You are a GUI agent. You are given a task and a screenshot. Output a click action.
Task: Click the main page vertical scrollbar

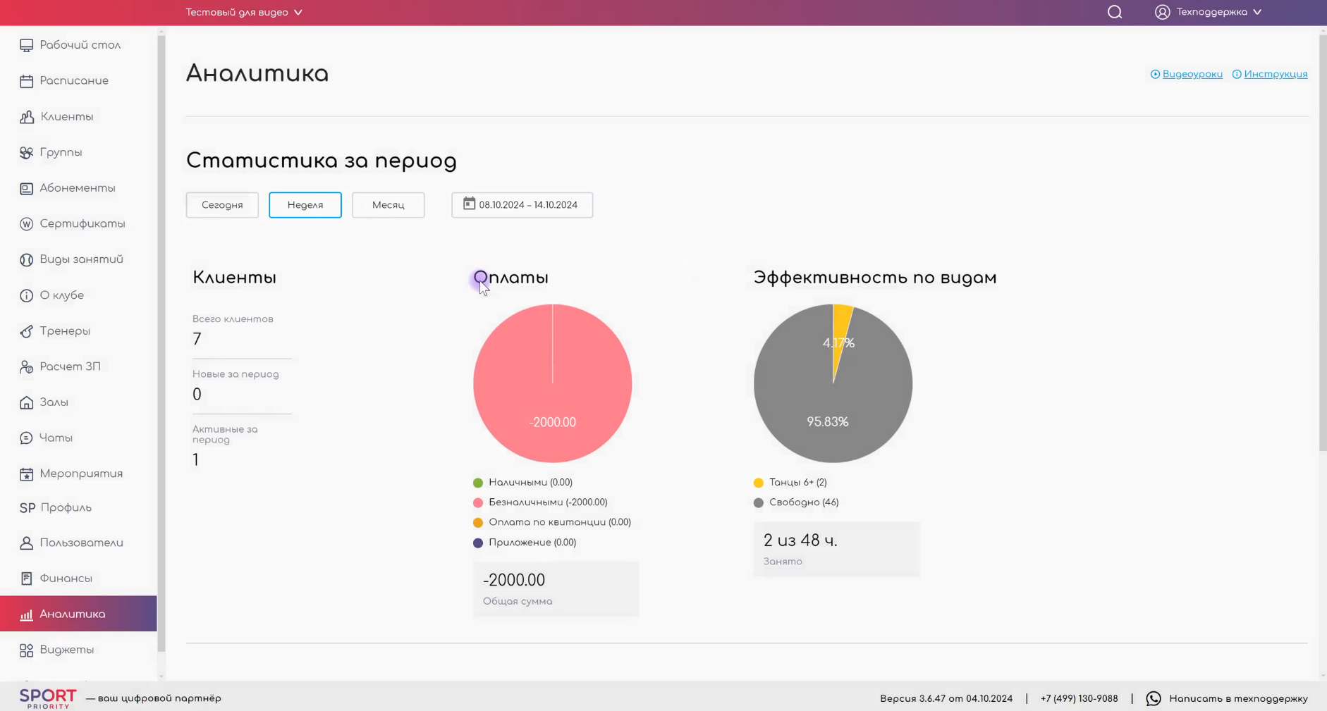(1322, 243)
